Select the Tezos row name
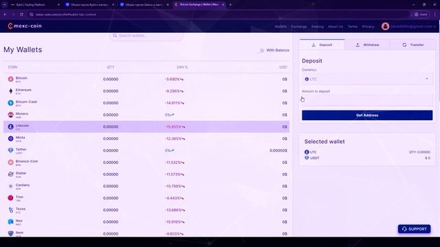 pyautogui.click(x=21, y=209)
